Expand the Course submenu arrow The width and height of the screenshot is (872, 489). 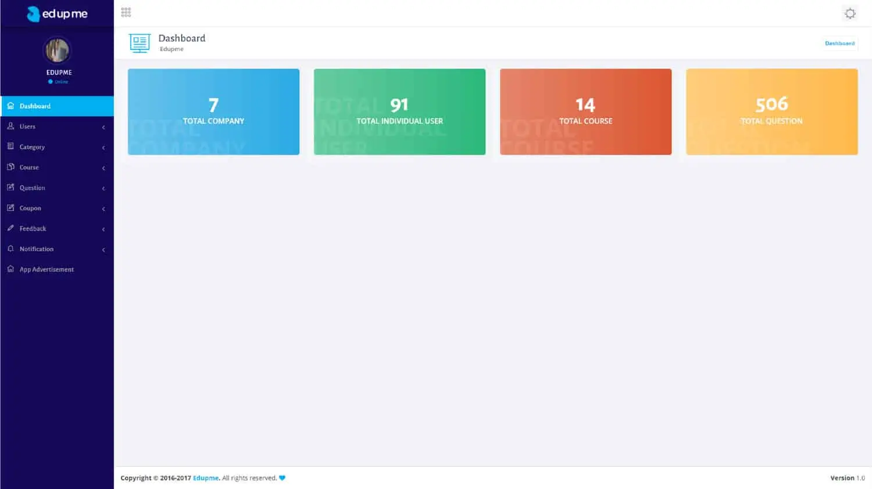tap(103, 167)
